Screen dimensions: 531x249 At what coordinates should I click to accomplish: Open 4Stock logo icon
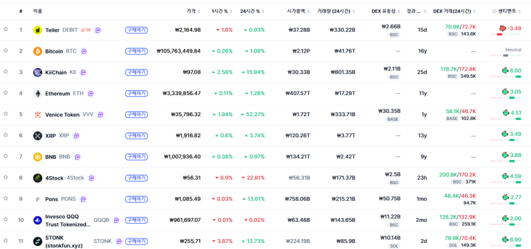point(38,178)
